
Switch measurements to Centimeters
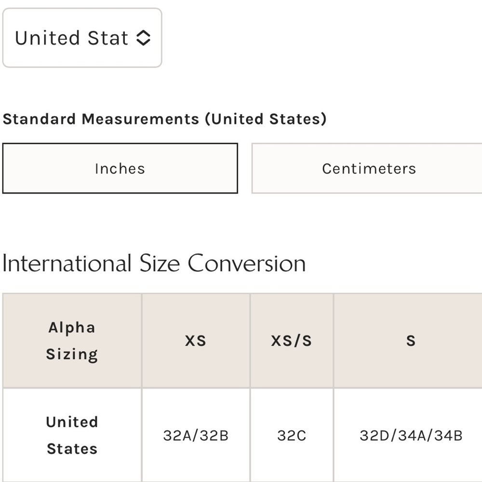pyautogui.click(x=367, y=168)
